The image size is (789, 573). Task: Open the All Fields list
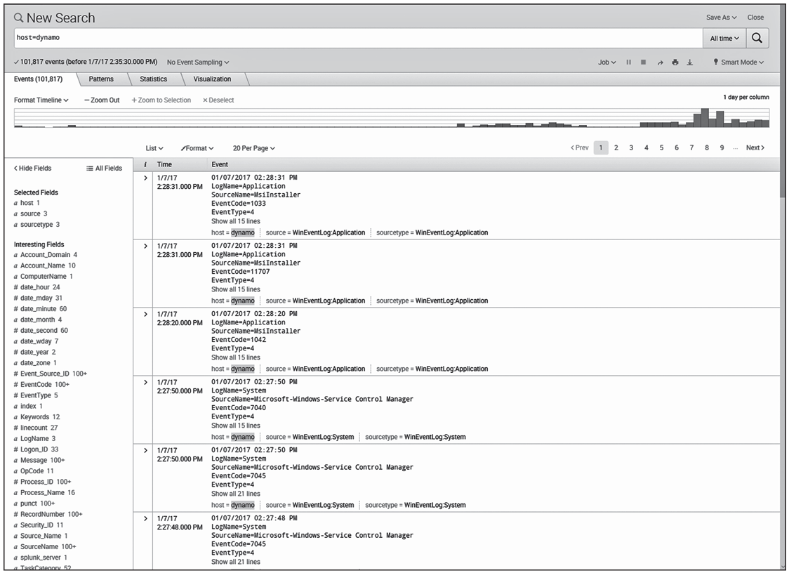point(104,169)
